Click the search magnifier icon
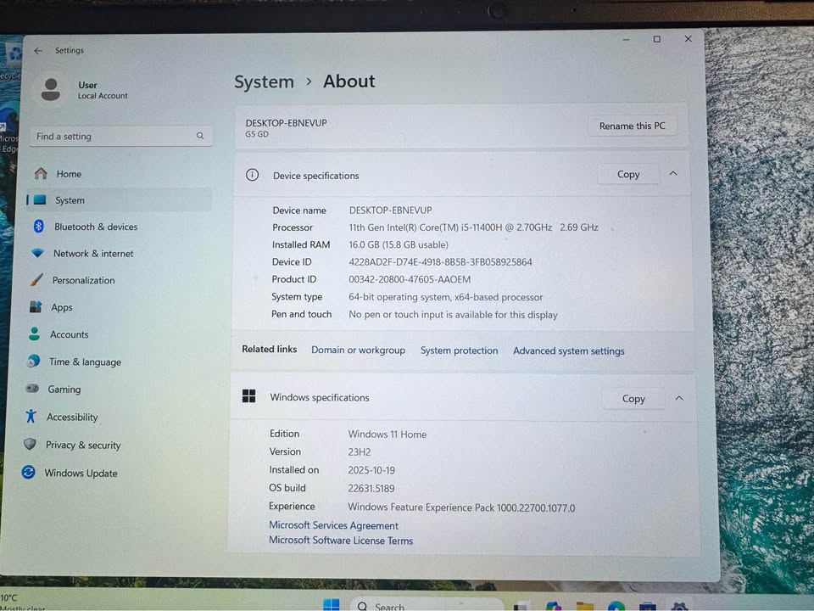This screenshot has height=611, width=814. tap(200, 136)
